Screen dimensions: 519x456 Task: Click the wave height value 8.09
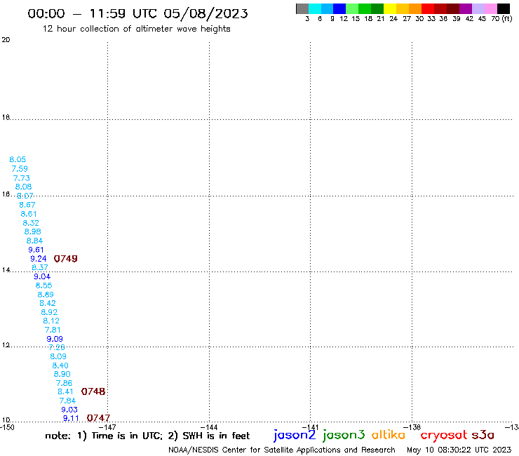click(58, 356)
